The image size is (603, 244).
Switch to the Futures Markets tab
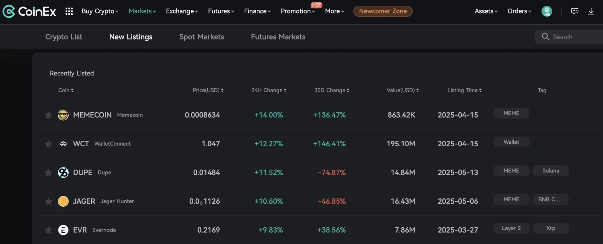click(x=278, y=37)
